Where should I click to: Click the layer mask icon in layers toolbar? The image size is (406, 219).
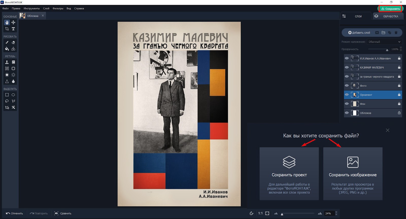(x=377, y=33)
